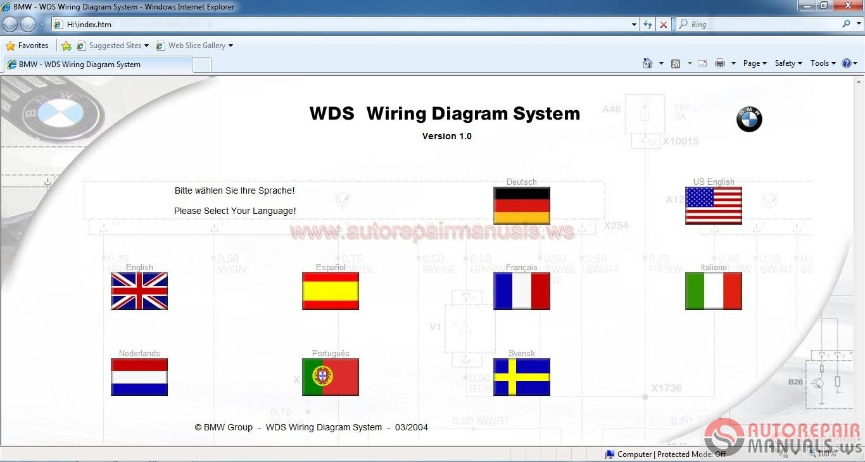Click the Read Mail envelope icon
865x462 pixels.
coord(702,63)
